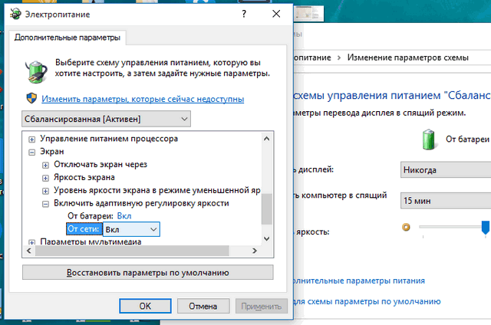The width and height of the screenshot is (491, 325).
Task: Click the От батареи Вкл value
Action: (x=124, y=216)
